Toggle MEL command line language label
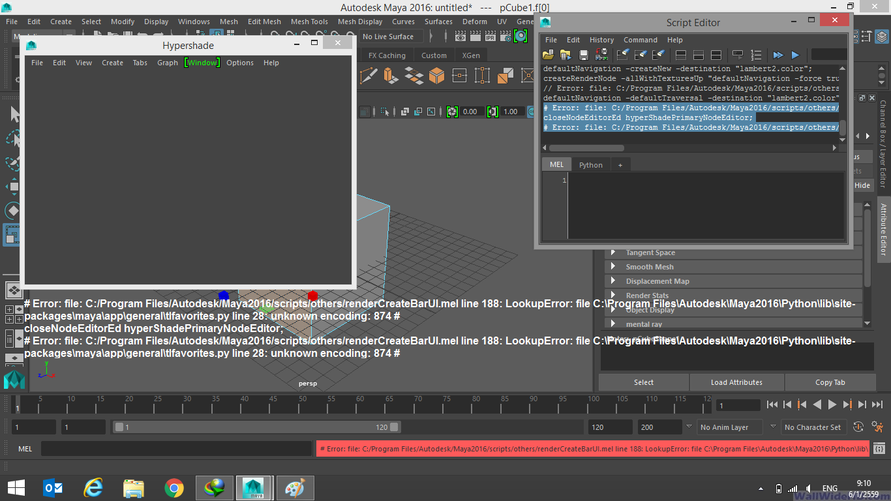891x501 pixels. coord(25,449)
